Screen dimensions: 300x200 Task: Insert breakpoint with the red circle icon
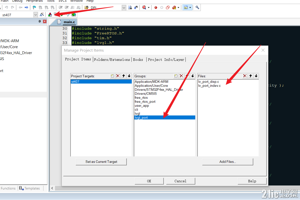click(156, 7)
